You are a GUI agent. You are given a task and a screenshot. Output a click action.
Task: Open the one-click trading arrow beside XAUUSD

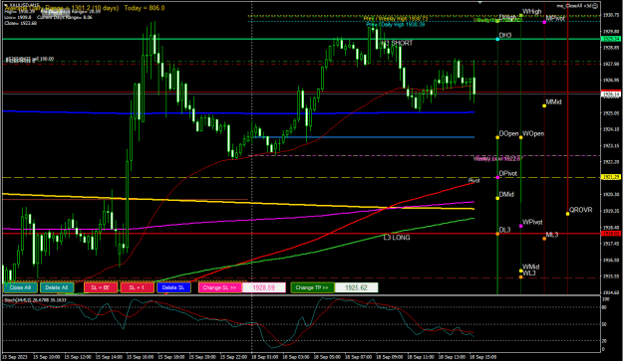5,5
